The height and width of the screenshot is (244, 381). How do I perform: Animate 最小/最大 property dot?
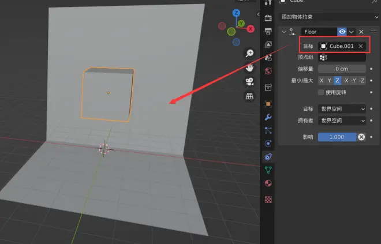(x=371, y=81)
